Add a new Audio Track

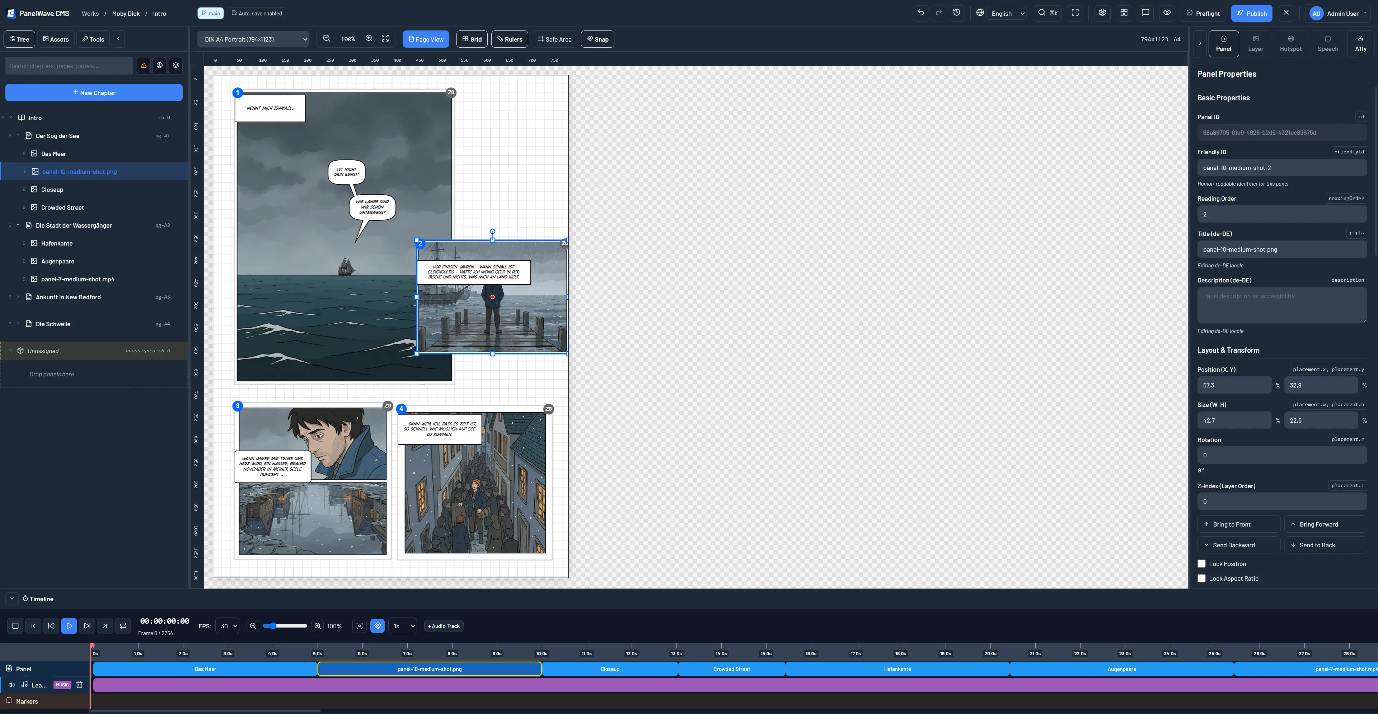pyautogui.click(x=444, y=626)
